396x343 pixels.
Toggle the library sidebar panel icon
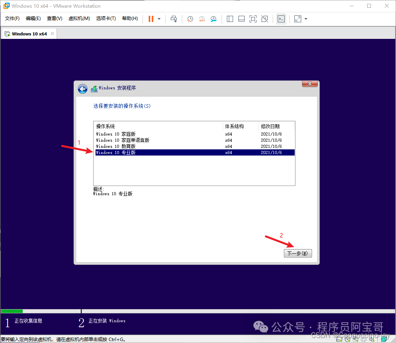(x=230, y=19)
